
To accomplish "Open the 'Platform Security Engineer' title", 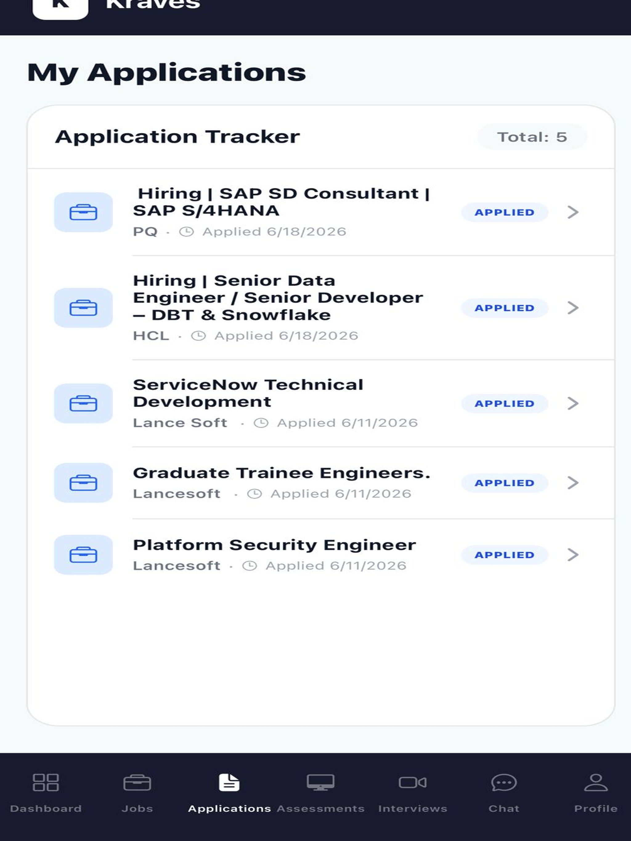I will coord(275,545).
